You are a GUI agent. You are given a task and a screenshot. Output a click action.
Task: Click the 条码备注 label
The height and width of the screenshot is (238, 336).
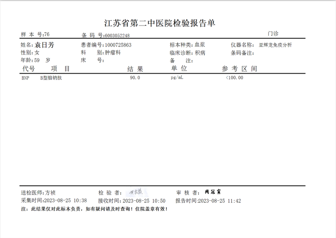[242, 53]
